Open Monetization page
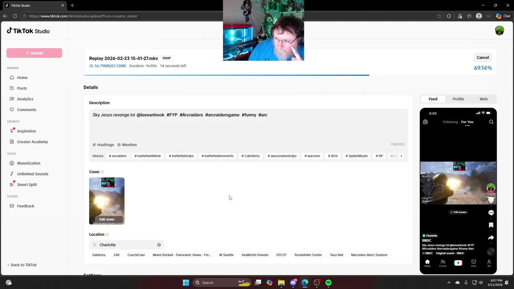 (x=29, y=163)
